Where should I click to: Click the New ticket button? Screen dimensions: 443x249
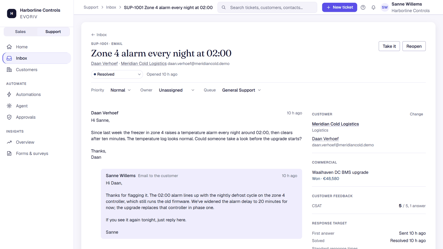click(339, 7)
